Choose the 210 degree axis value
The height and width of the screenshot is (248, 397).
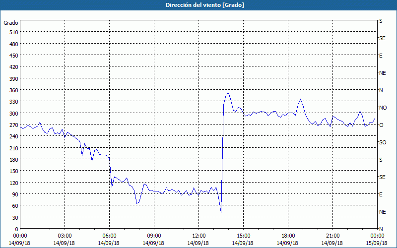click(14, 148)
